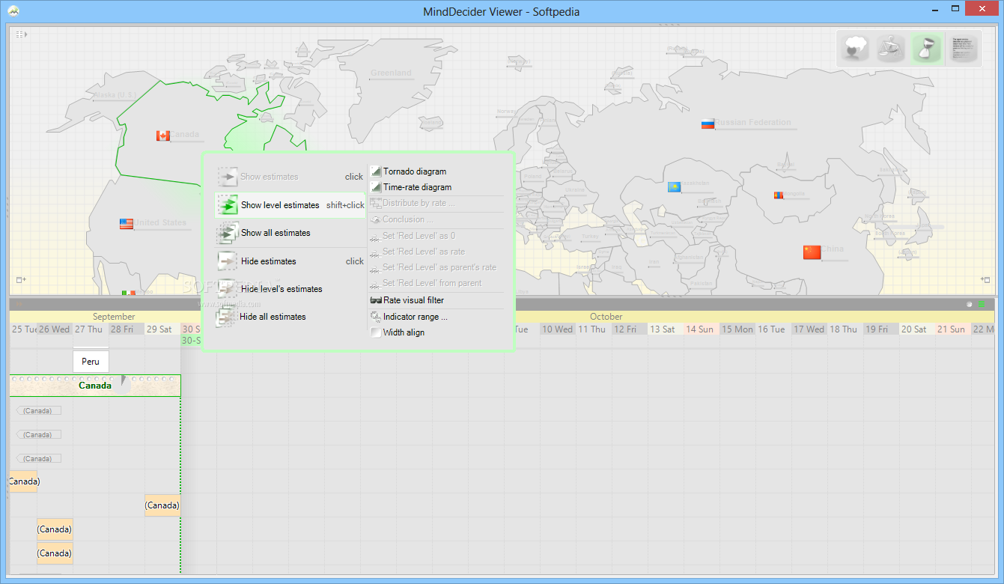Click the pie progress indicator on Canada bar
The height and width of the screenshot is (584, 1004).
[121, 383]
